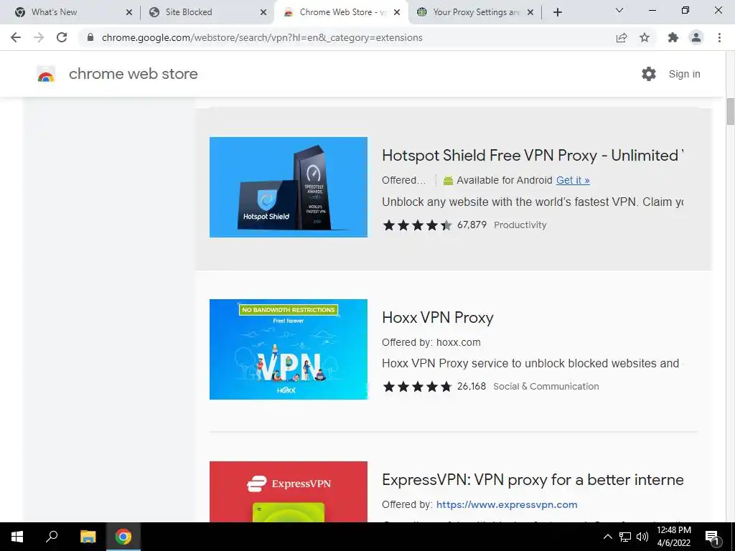Share this page icon in address bar
This screenshot has height=551, width=735.
(622, 37)
